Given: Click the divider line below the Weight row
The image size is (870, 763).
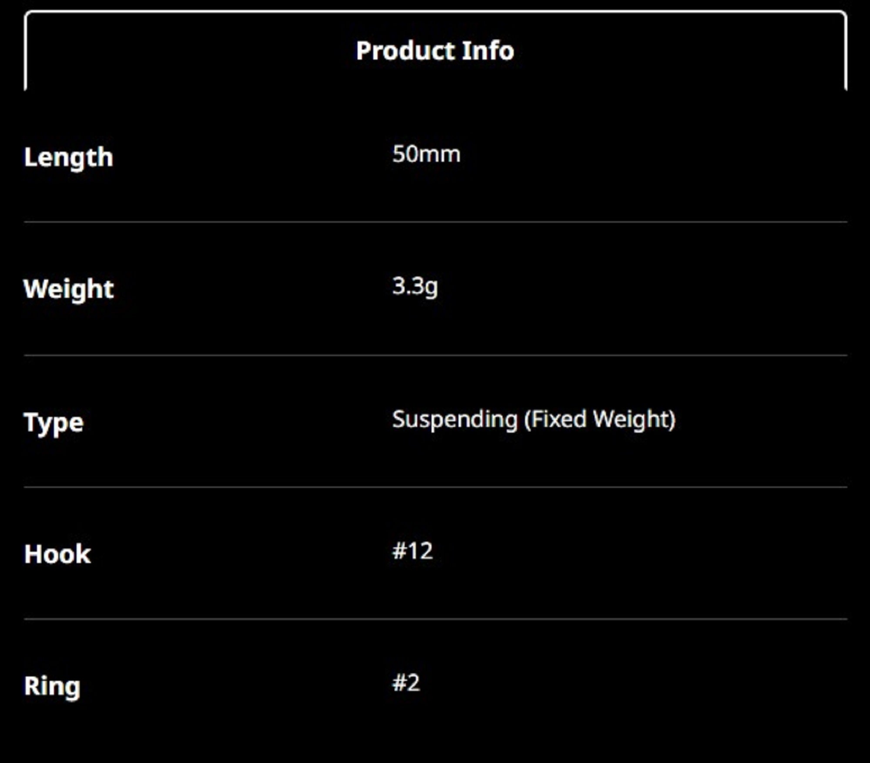Looking at the screenshot, I should point(435,355).
